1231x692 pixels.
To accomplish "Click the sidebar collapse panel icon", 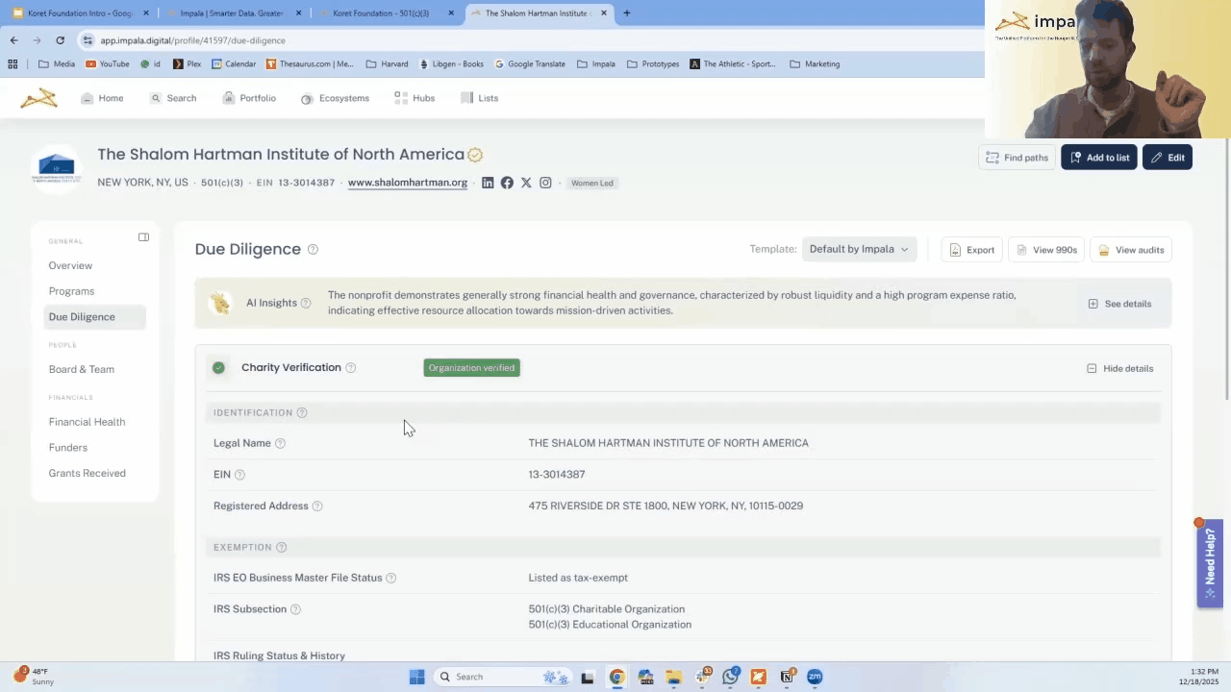I will (143, 237).
